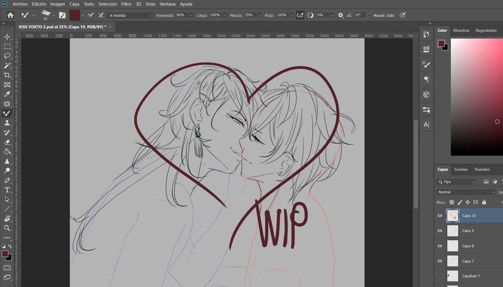
Task: Hide the Capa 9 layer
Action: point(440,230)
